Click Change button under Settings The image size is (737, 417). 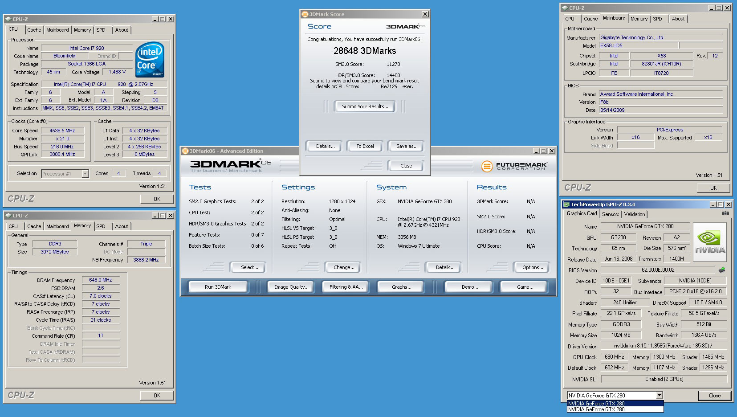click(344, 267)
